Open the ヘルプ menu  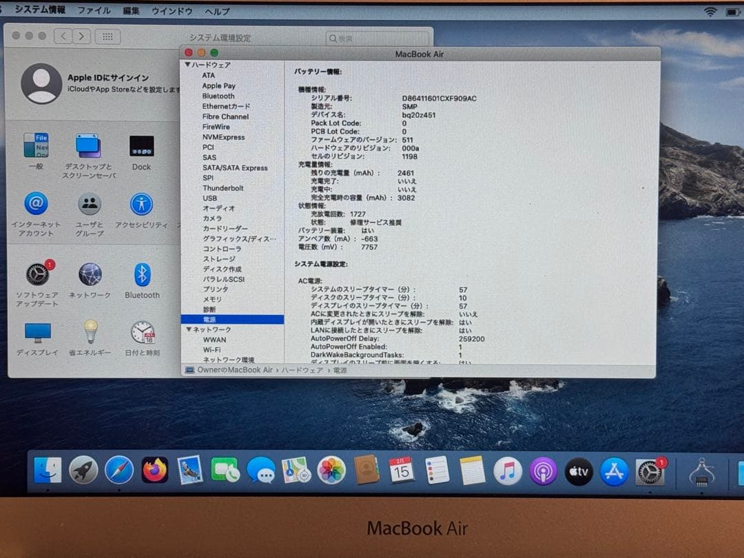pos(217,11)
